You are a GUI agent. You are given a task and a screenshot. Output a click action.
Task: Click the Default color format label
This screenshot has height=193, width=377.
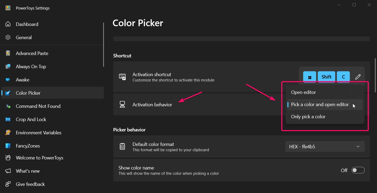tap(153, 144)
